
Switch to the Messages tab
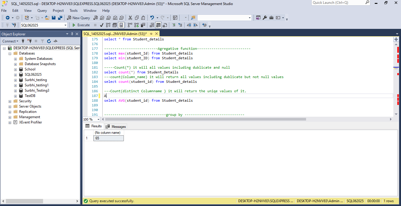116,126
